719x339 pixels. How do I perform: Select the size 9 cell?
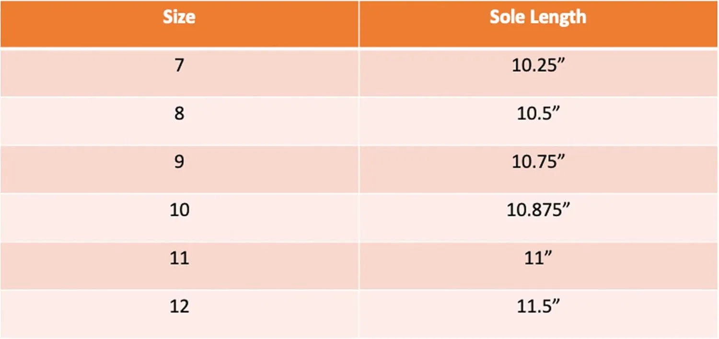click(179, 169)
